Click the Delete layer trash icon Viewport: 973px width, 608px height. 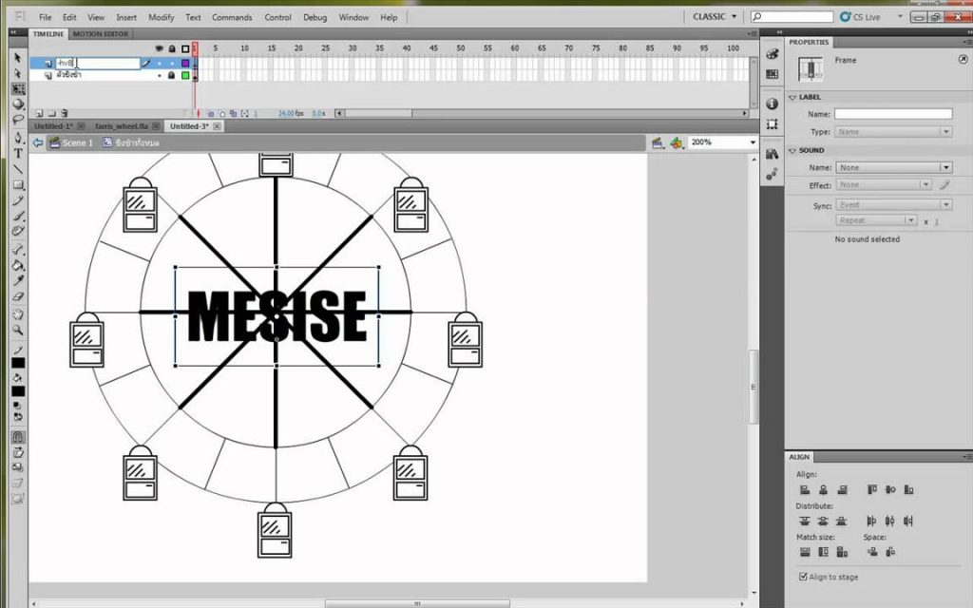[x=64, y=114]
